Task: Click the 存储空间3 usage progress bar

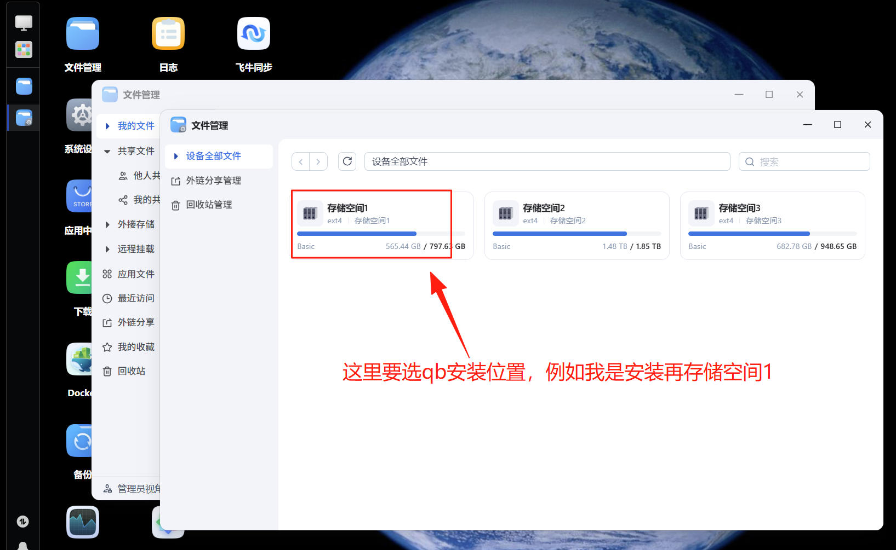Action: tap(772, 234)
